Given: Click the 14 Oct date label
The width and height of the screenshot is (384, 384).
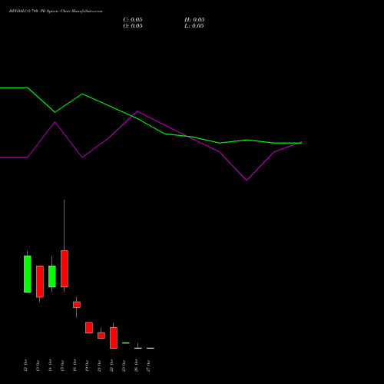Looking at the screenshot, I should [50, 366].
